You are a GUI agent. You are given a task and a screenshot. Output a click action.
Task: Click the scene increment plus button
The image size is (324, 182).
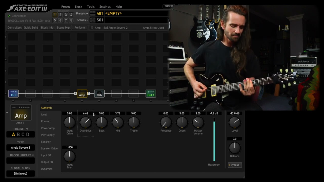pos(93,19)
